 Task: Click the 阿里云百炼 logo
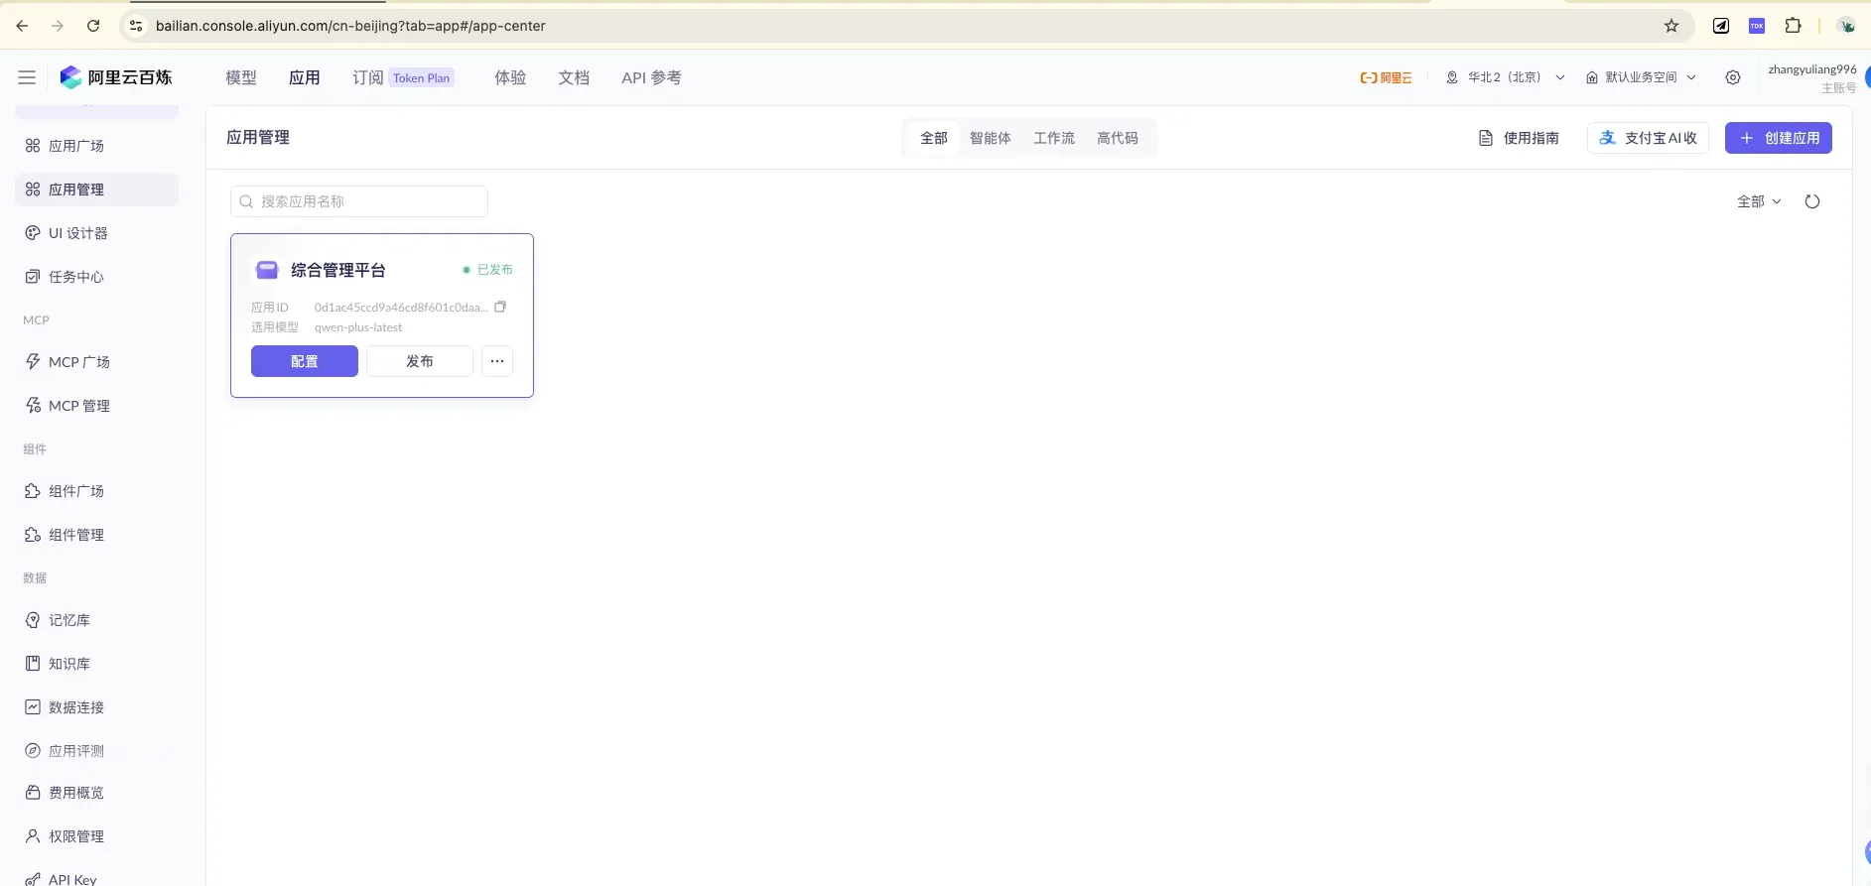point(116,77)
